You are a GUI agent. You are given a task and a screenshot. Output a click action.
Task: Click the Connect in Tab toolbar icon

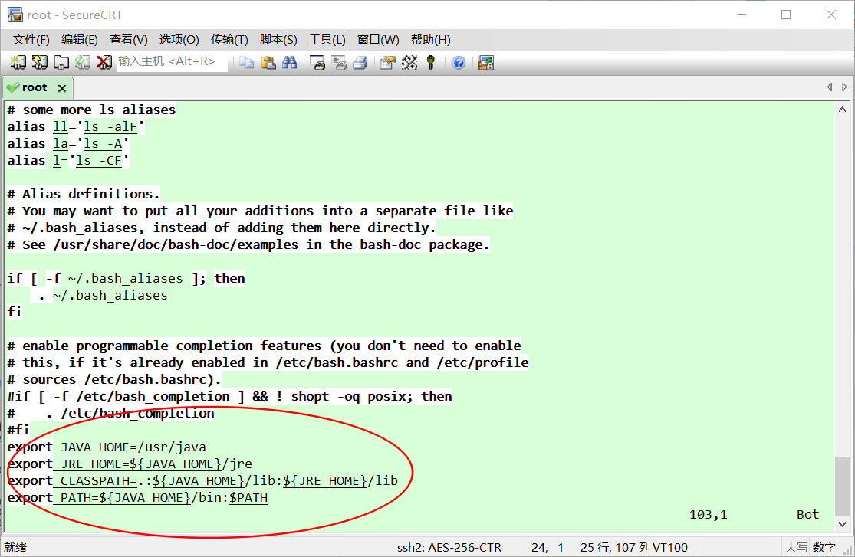pos(61,63)
